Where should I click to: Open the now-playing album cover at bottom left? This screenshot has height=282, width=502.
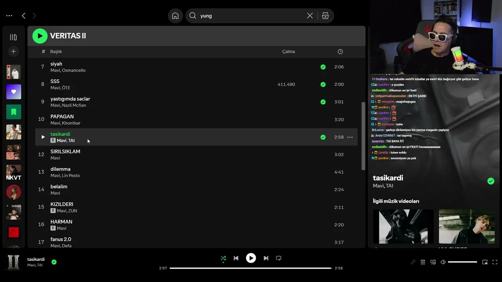coord(14,262)
